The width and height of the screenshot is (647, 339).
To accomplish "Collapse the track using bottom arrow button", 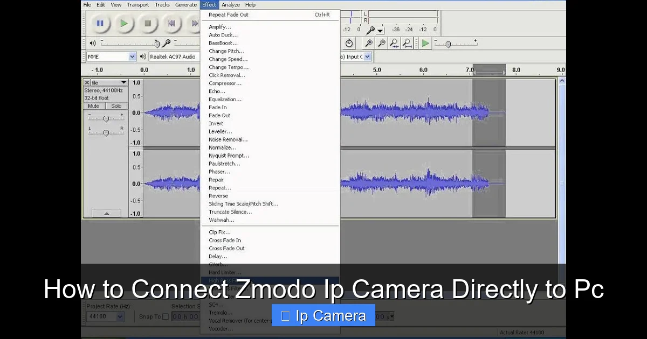I will (106, 214).
